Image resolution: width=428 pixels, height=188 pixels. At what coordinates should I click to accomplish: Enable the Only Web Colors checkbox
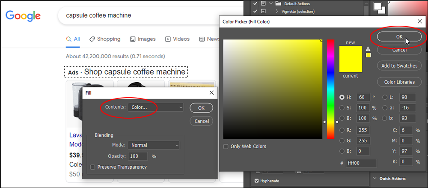(226, 146)
